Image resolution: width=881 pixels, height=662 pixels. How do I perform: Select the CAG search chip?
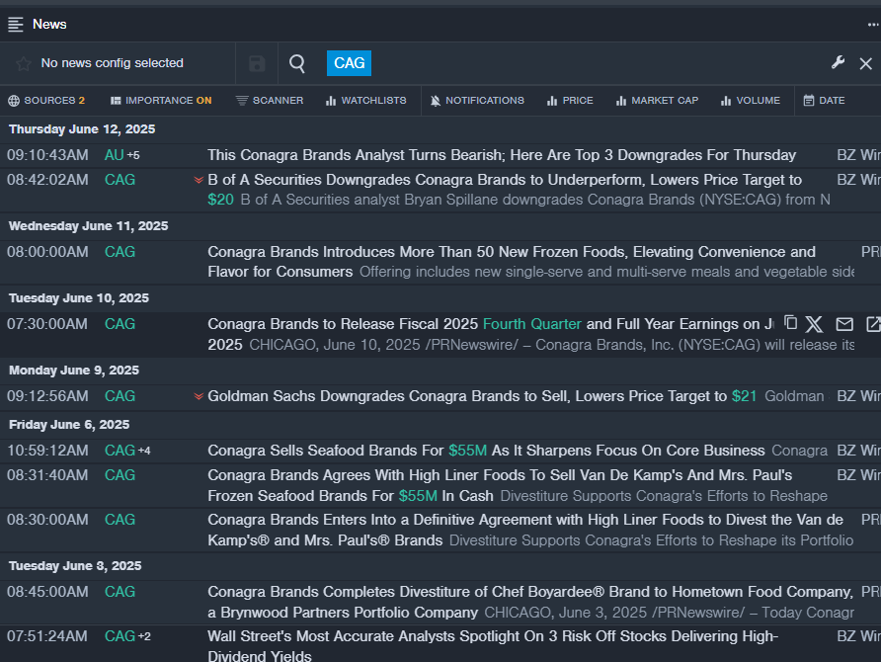(x=349, y=63)
